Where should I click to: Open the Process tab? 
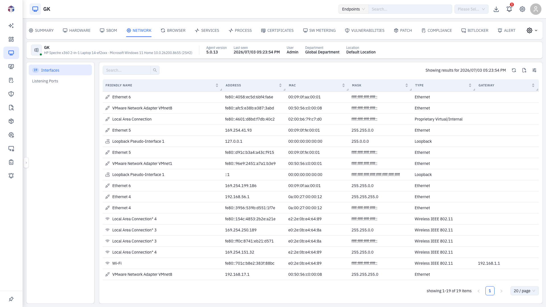click(240, 30)
